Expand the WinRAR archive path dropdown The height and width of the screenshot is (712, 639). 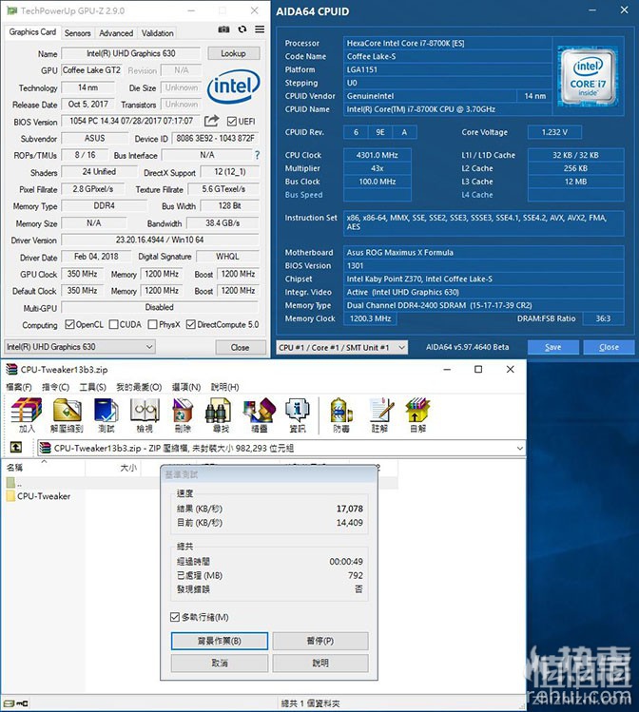click(x=519, y=448)
